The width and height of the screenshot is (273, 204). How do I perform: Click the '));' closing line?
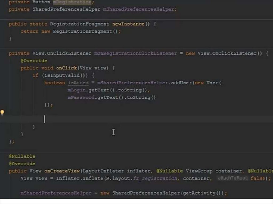click(49, 105)
